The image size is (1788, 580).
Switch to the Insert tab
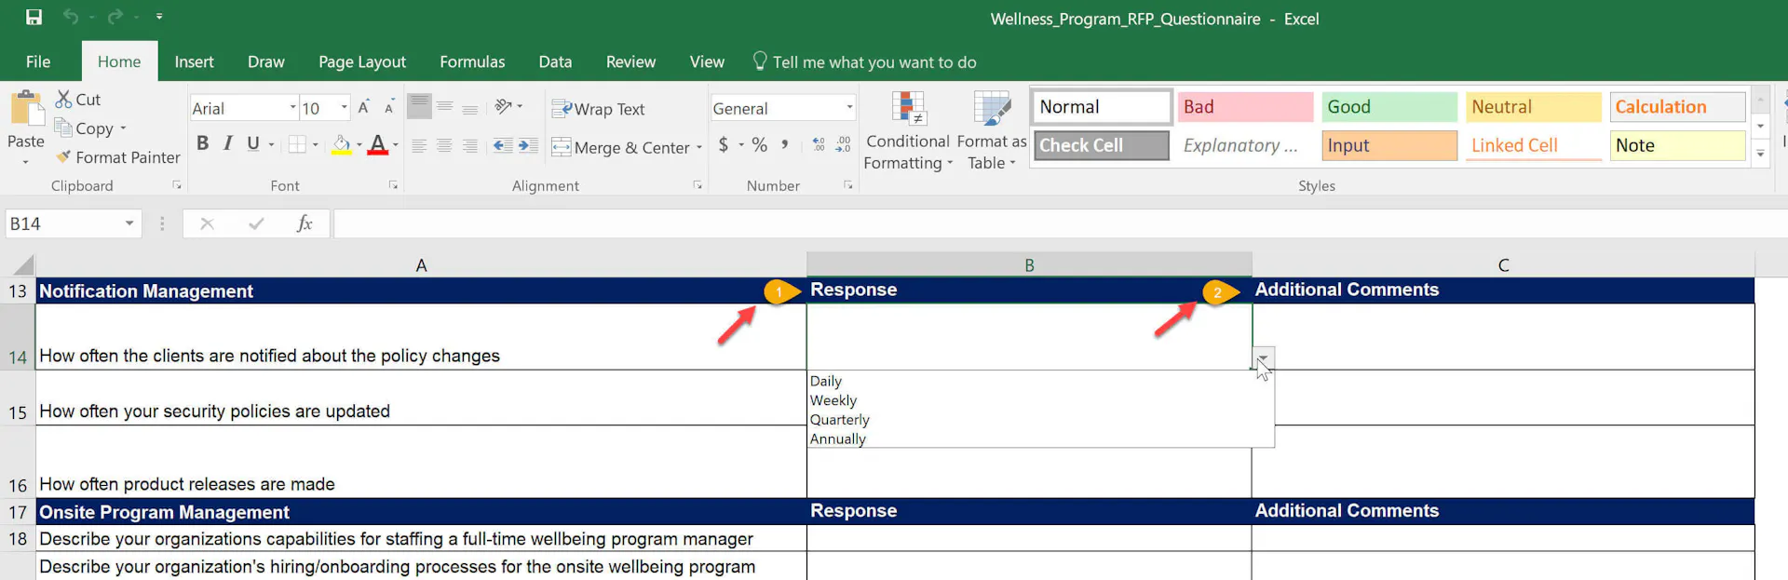coord(194,61)
